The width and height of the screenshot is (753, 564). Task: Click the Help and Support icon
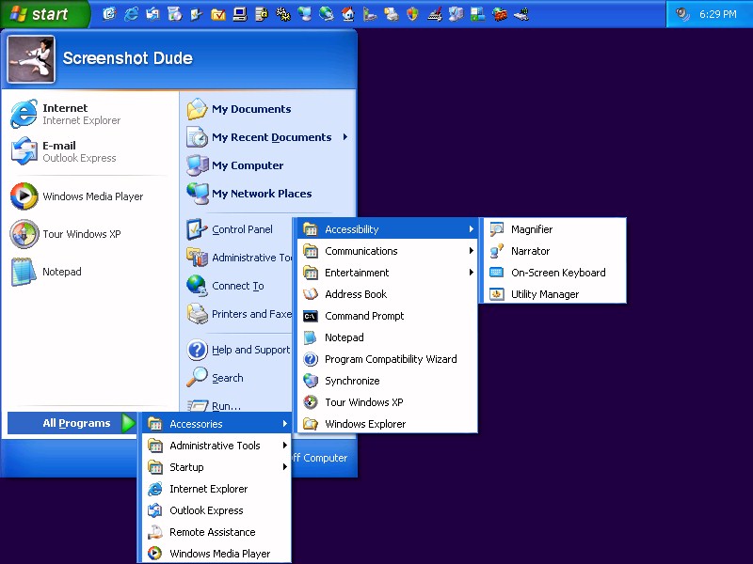tap(198, 350)
